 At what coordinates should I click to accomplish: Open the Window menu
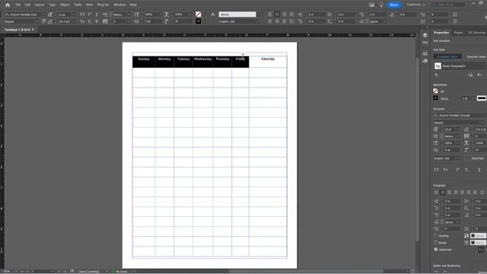coord(119,5)
